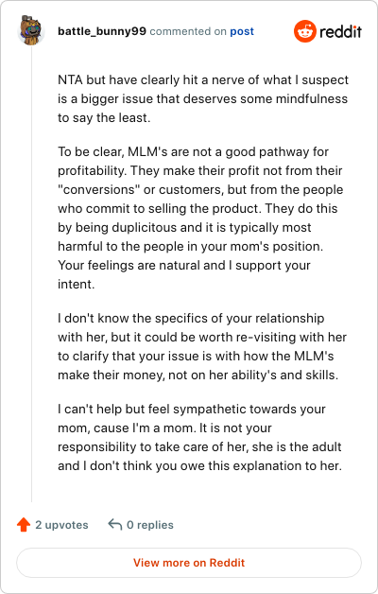Click the paragraph starting "NTA but have clearly"
Image resolution: width=378 pixels, height=594 pixels.
point(203,99)
